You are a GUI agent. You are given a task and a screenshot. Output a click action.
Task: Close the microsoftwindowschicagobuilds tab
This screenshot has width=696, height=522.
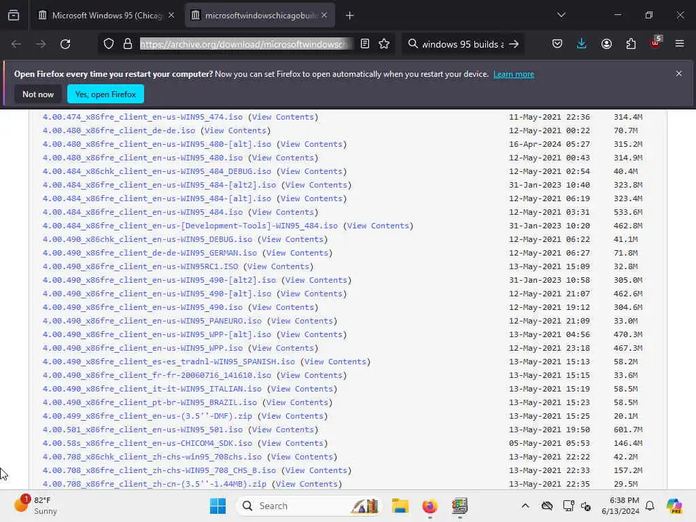pyautogui.click(x=324, y=16)
